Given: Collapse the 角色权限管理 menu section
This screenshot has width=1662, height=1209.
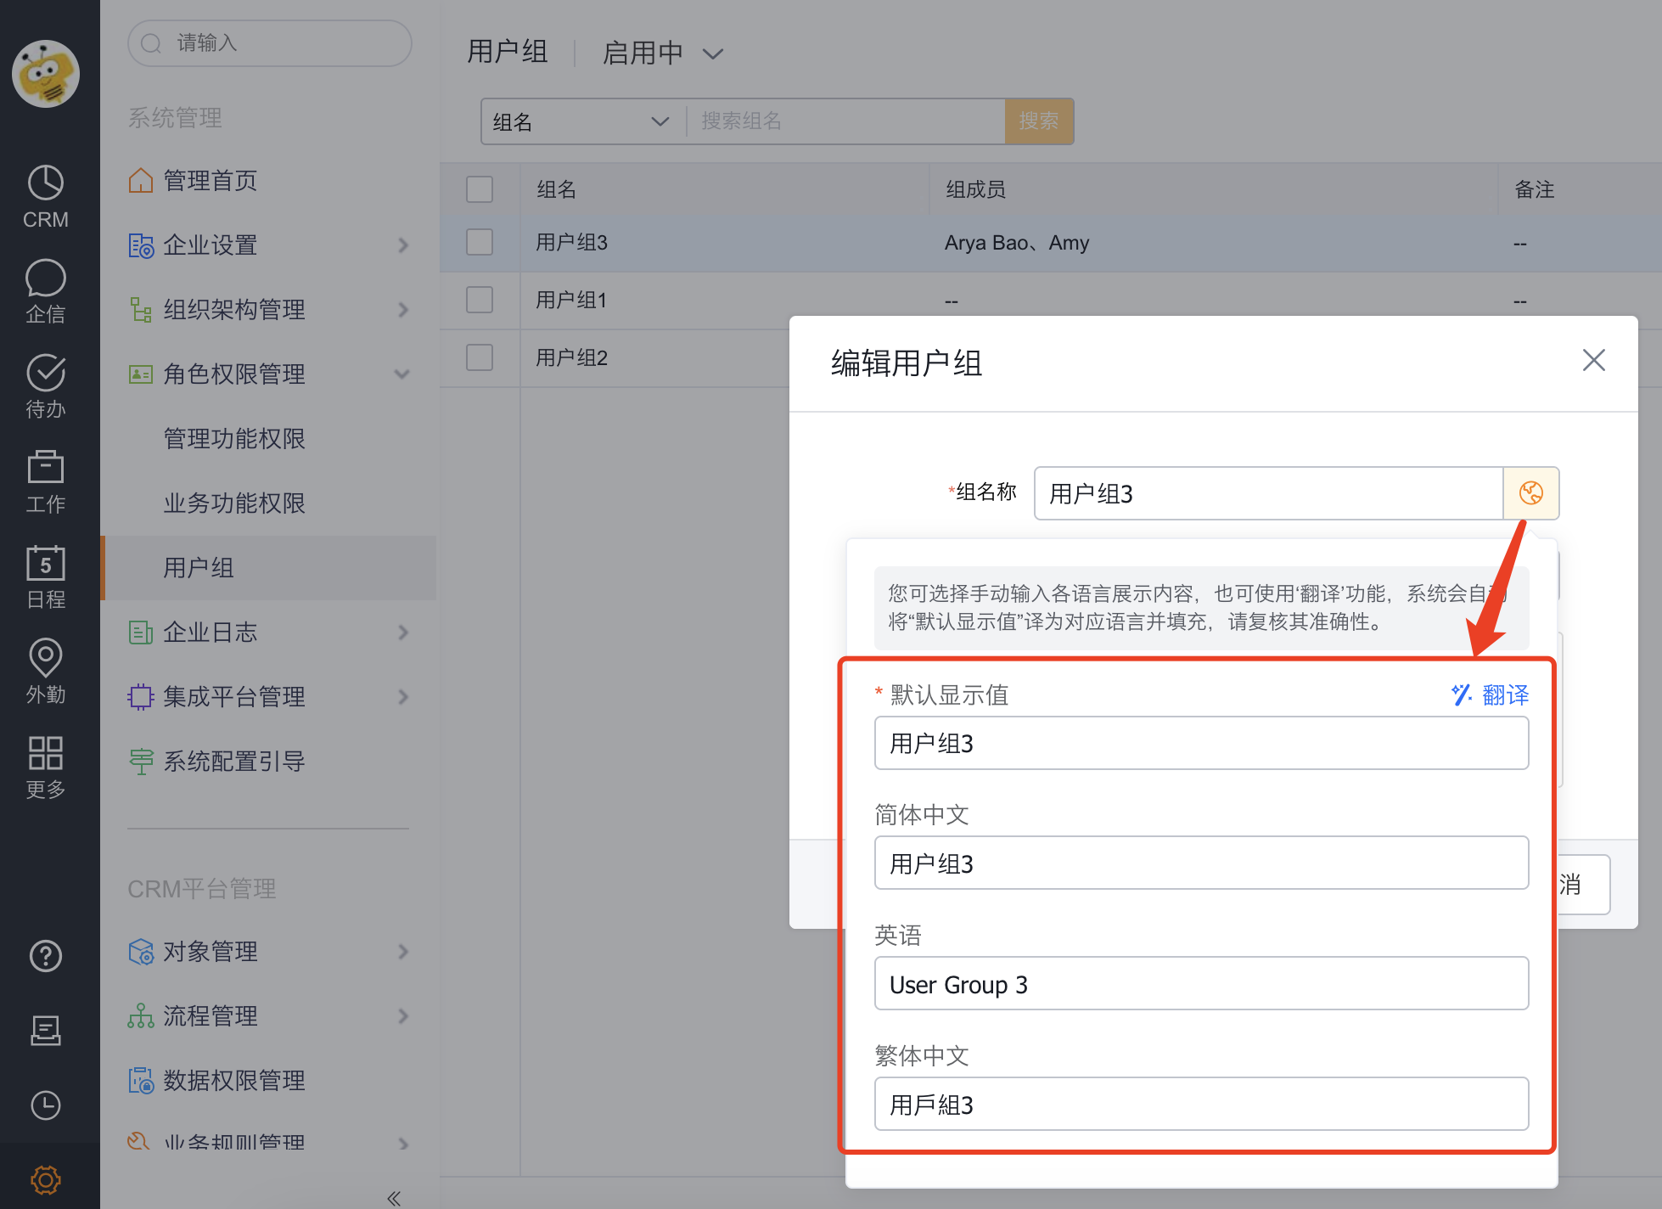Looking at the screenshot, I should (x=402, y=374).
